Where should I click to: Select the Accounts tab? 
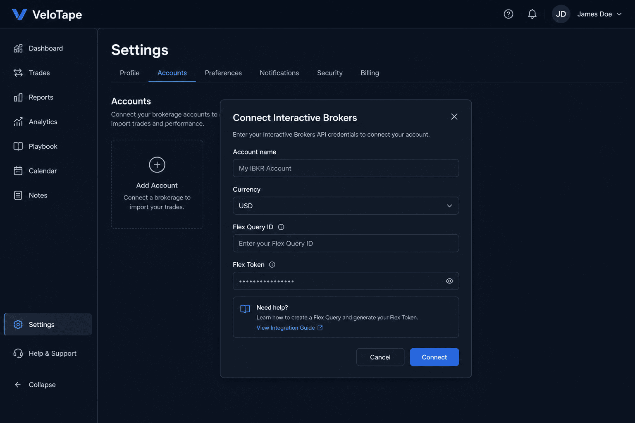(172, 73)
